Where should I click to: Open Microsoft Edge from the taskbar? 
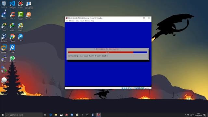point(51,115)
